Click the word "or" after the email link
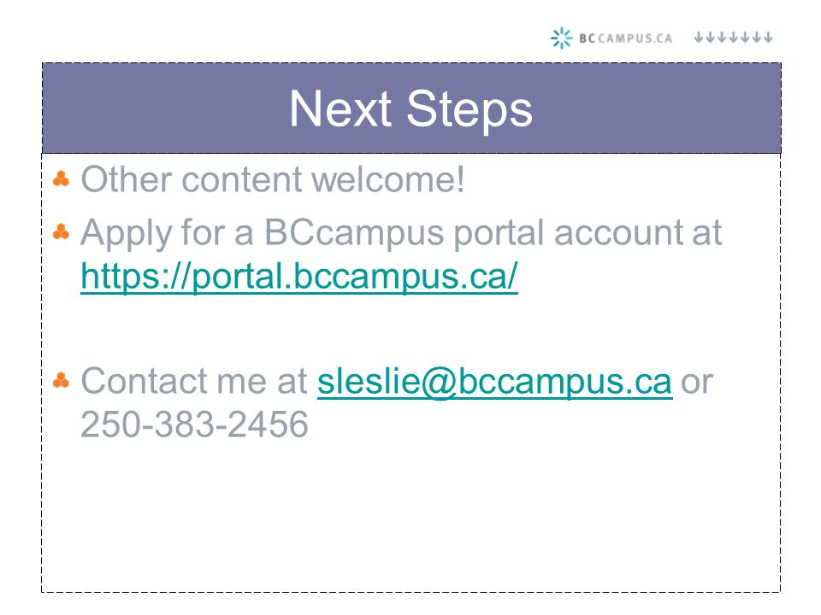 pos(697,383)
